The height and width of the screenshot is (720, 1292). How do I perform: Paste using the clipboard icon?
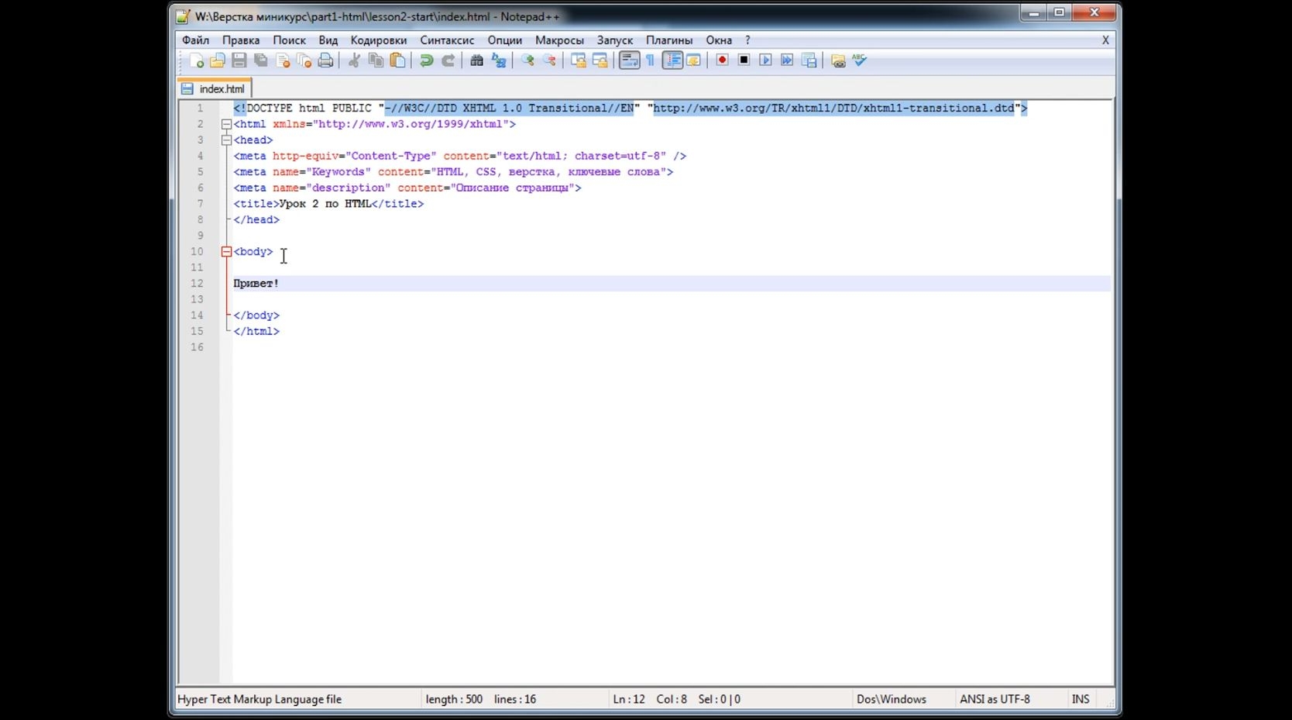tap(397, 60)
